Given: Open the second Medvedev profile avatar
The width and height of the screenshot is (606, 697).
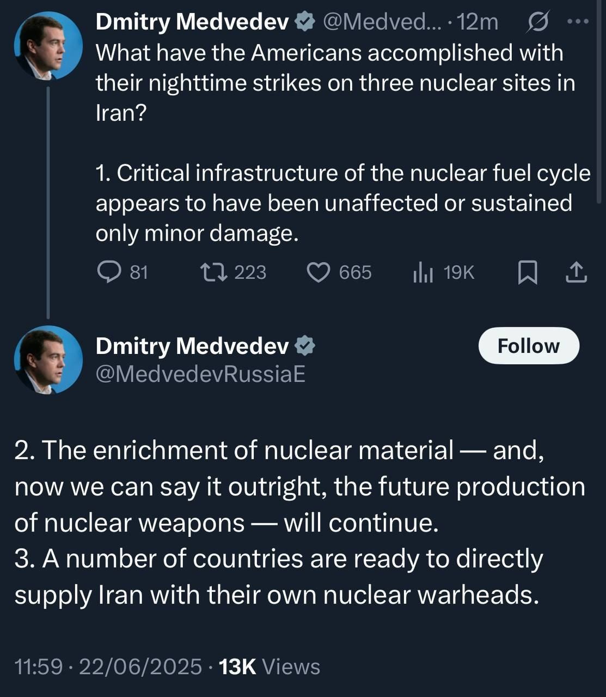Looking at the screenshot, I should 48,360.
